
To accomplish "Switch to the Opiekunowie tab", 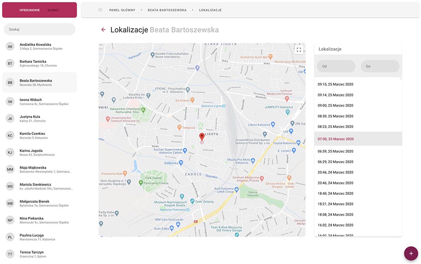I will point(29,10).
